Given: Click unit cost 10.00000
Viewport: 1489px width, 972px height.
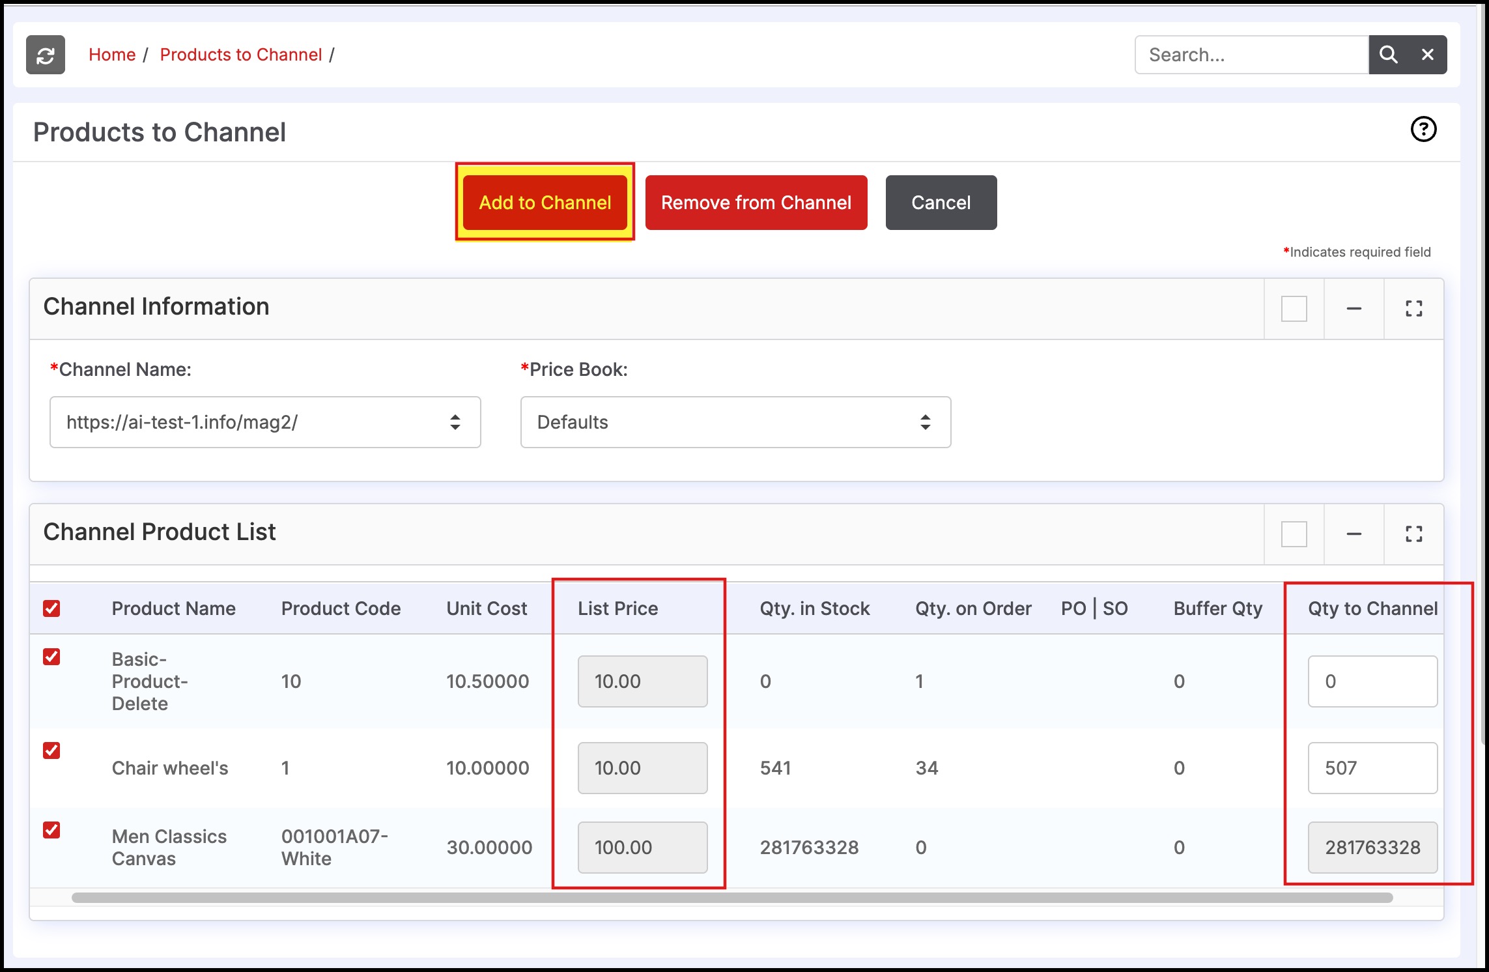Looking at the screenshot, I should [x=488, y=768].
